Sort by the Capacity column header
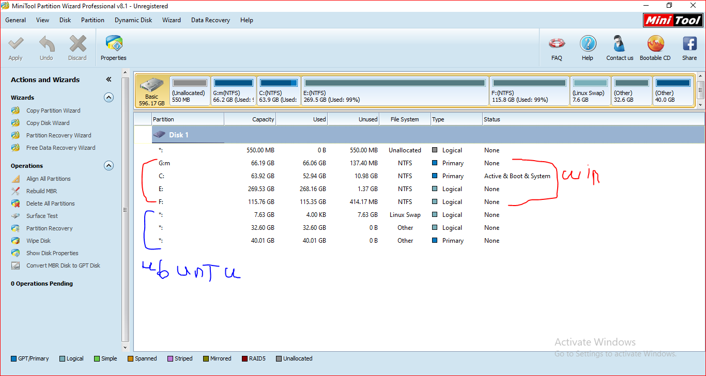The width and height of the screenshot is (706, 376). click(250, 119)
